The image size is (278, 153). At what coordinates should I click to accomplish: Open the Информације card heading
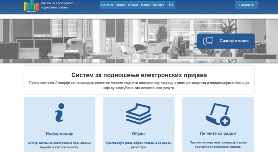pyautogui.click(x=59, y=134)
